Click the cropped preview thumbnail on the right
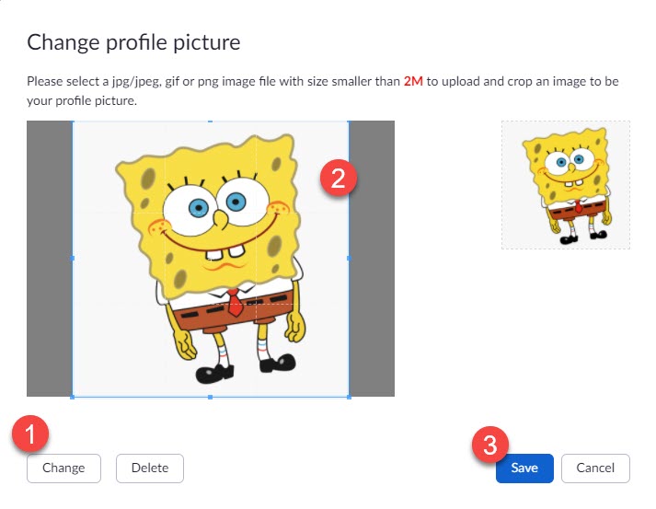Screen dimensions: 656x509 (565, 185)
